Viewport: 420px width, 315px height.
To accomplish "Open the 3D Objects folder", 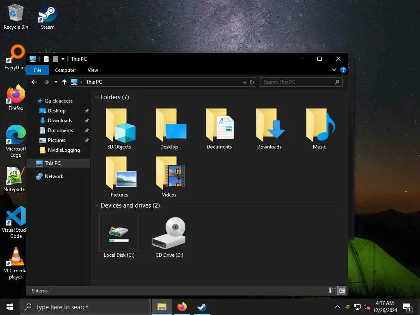I will click(119, 128).
